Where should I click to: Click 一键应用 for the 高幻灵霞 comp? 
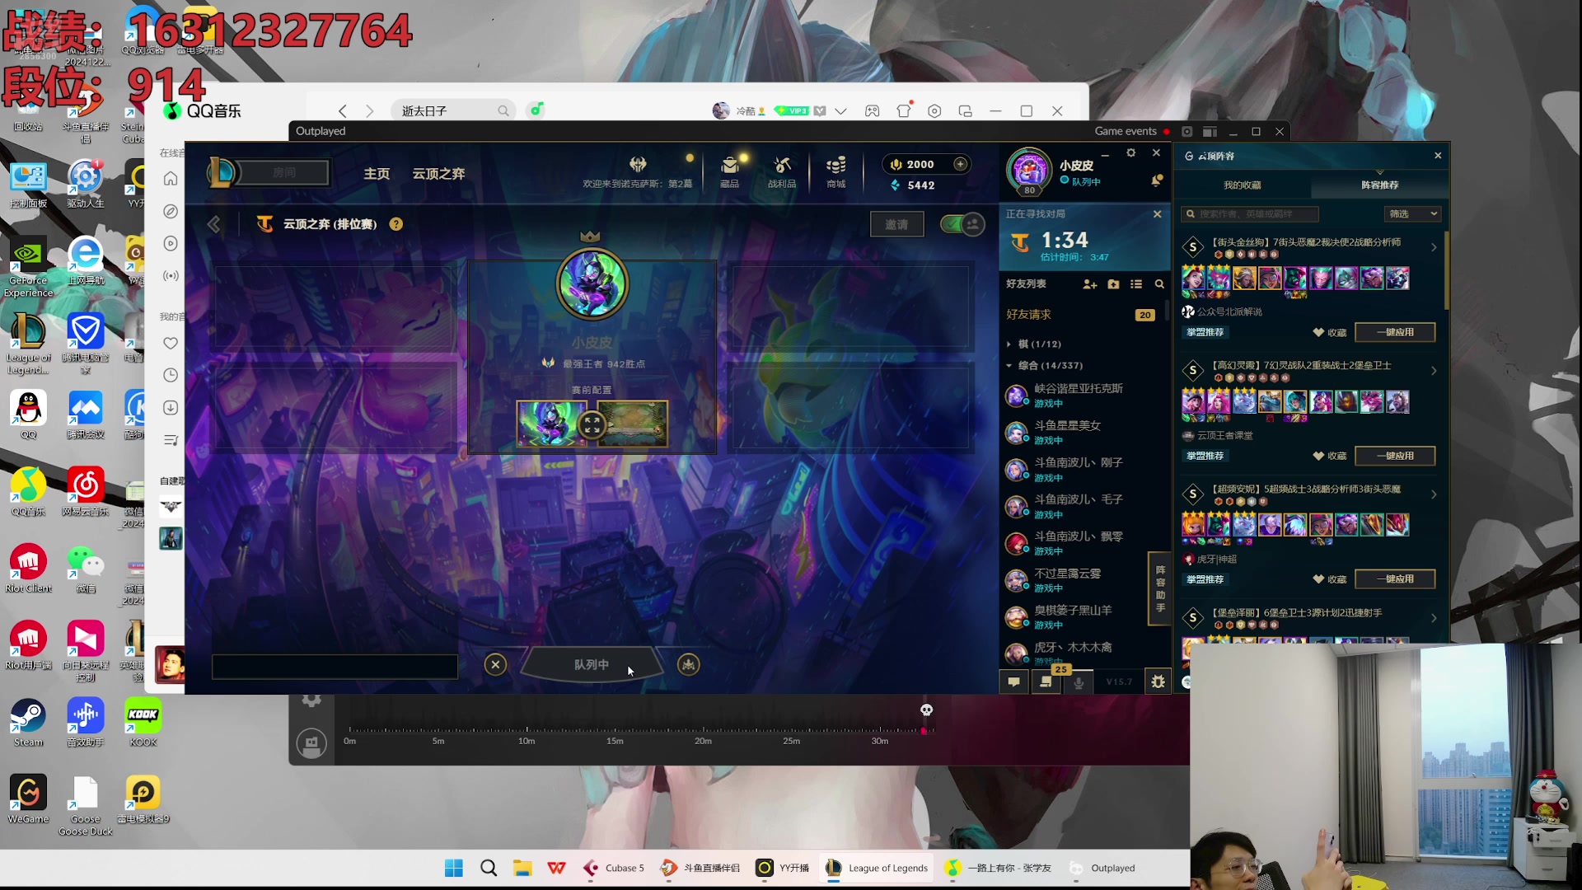(1395, 456)
